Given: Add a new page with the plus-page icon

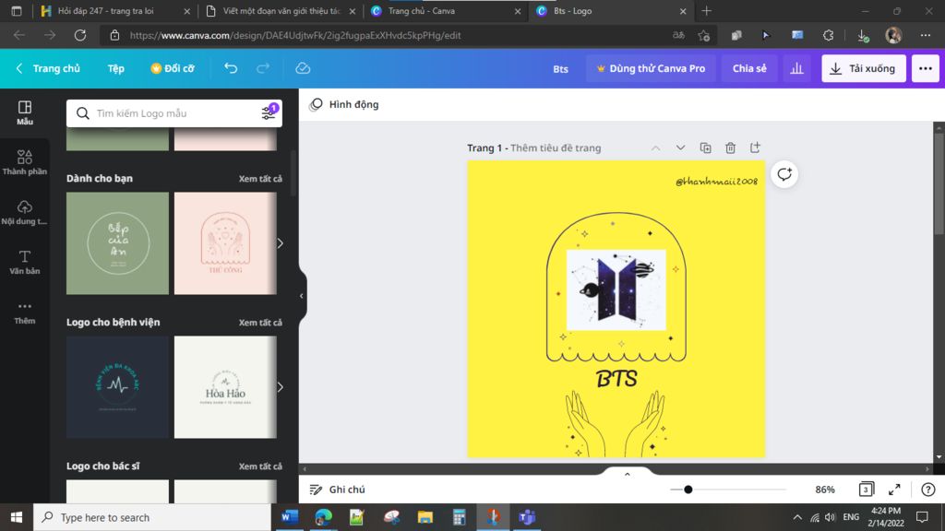Looking at the screenshot, I should click(x=755, y=147).
